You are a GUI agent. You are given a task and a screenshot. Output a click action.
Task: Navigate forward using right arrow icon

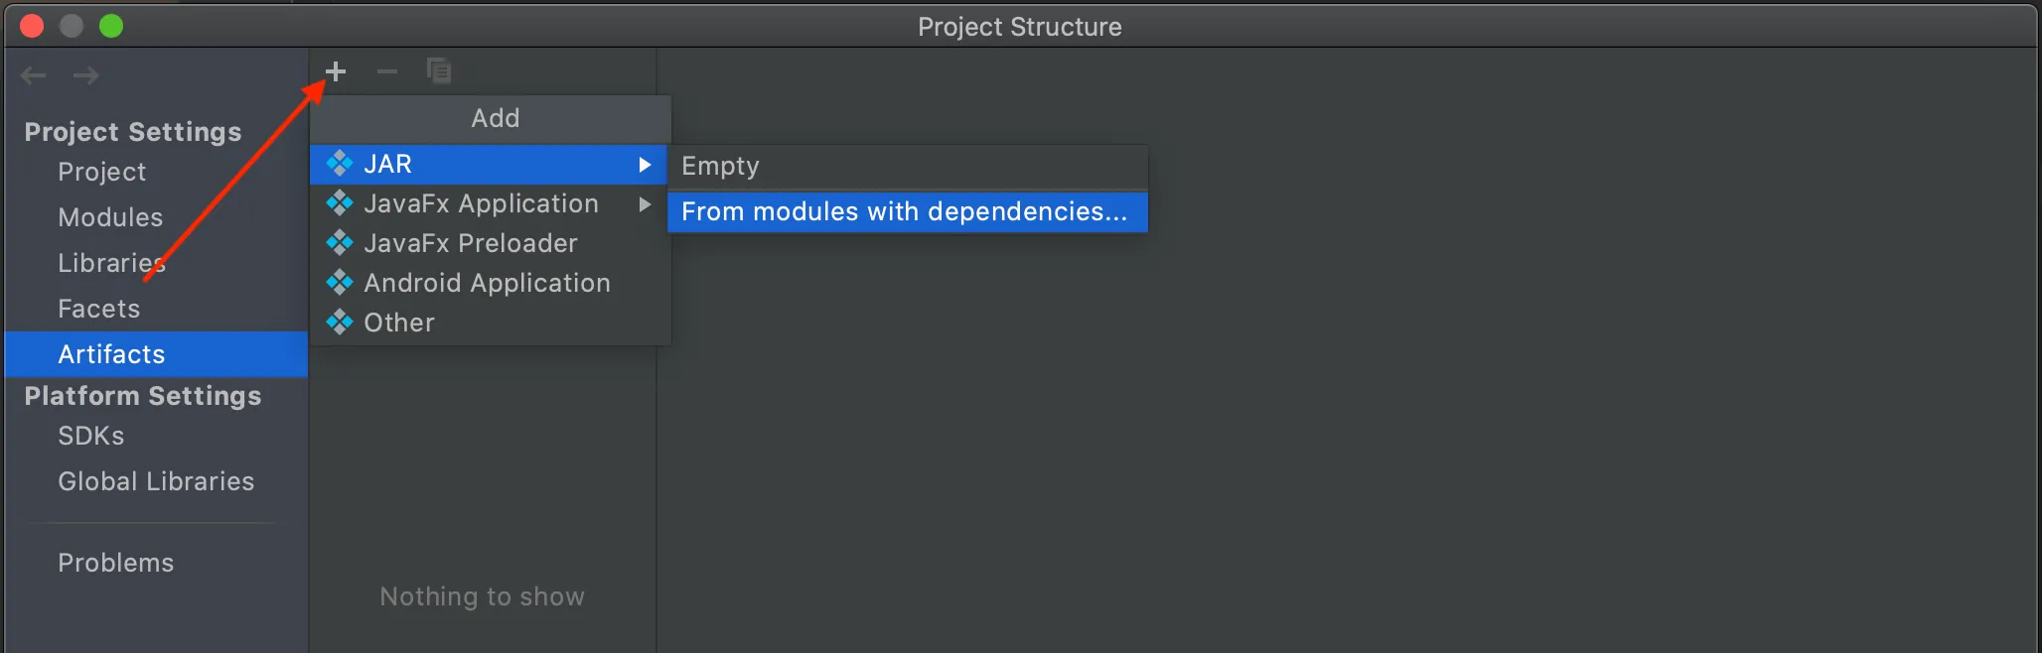tap(86, 74)
